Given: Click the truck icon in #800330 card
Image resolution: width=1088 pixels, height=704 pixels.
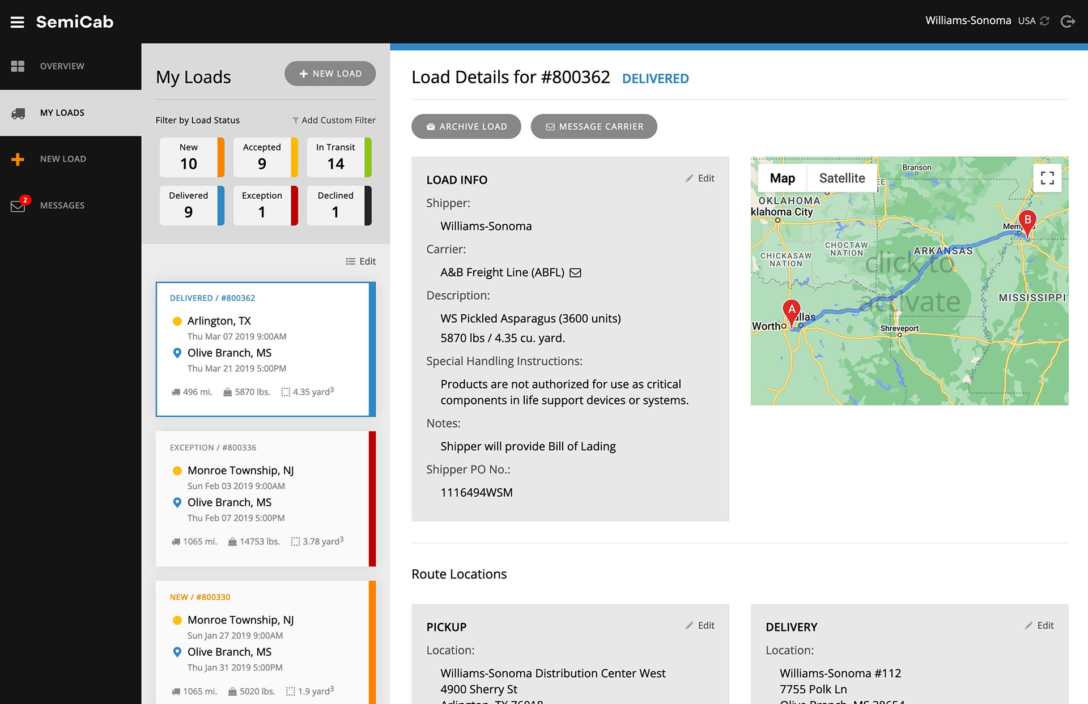Looking at the screenshot, I should [176, 692].
